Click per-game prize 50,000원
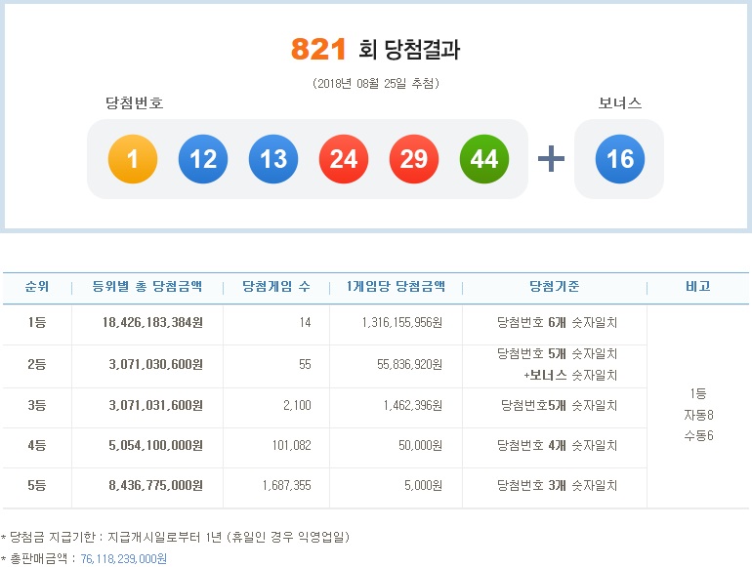This screenshot has height=567, width=752. tap(421, 445)
